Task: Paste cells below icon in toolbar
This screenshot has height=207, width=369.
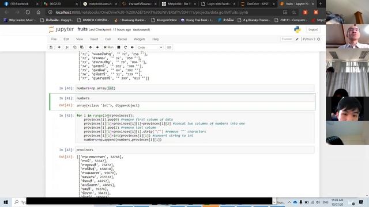Action: 82,47
